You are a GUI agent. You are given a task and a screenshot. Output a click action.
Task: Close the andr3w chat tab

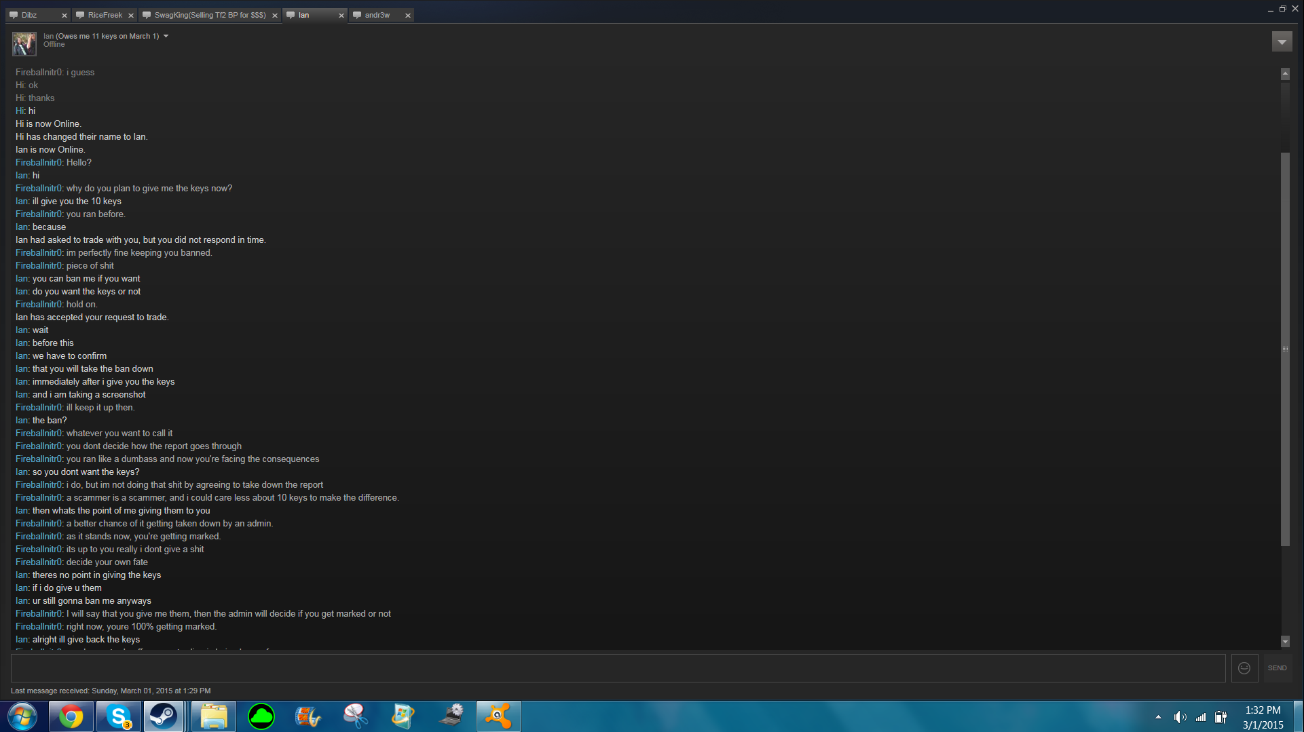(x=408, y=16)
